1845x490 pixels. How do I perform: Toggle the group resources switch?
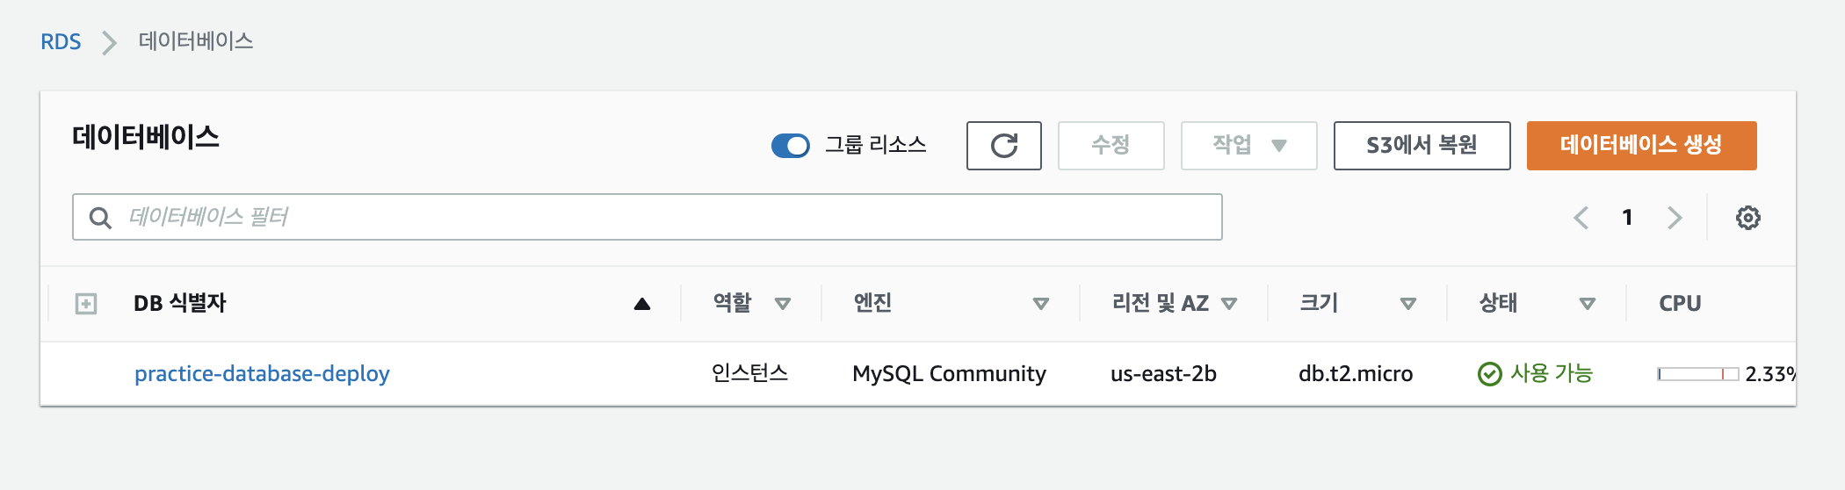tap(791, 146)
